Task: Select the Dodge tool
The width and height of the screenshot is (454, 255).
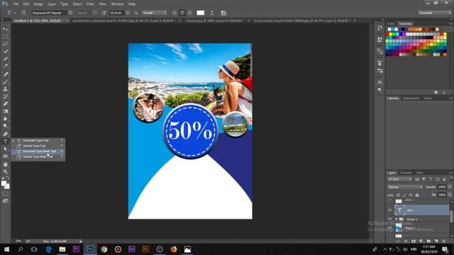Action: click(x=5, y=126)
